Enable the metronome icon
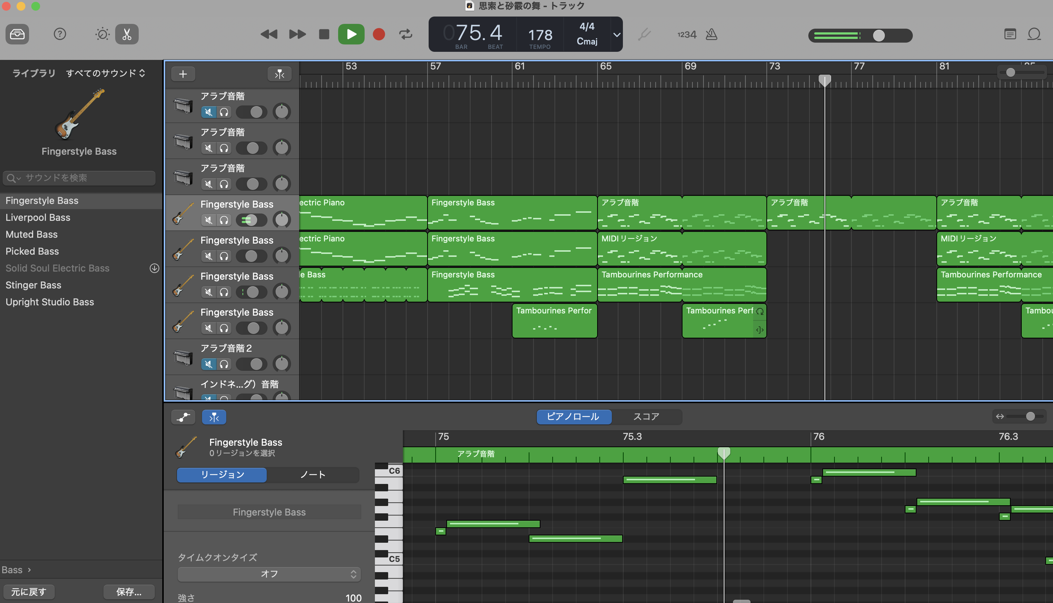 (712, 35)
